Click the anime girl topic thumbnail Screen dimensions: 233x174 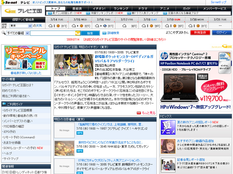(x=168, y=146)
